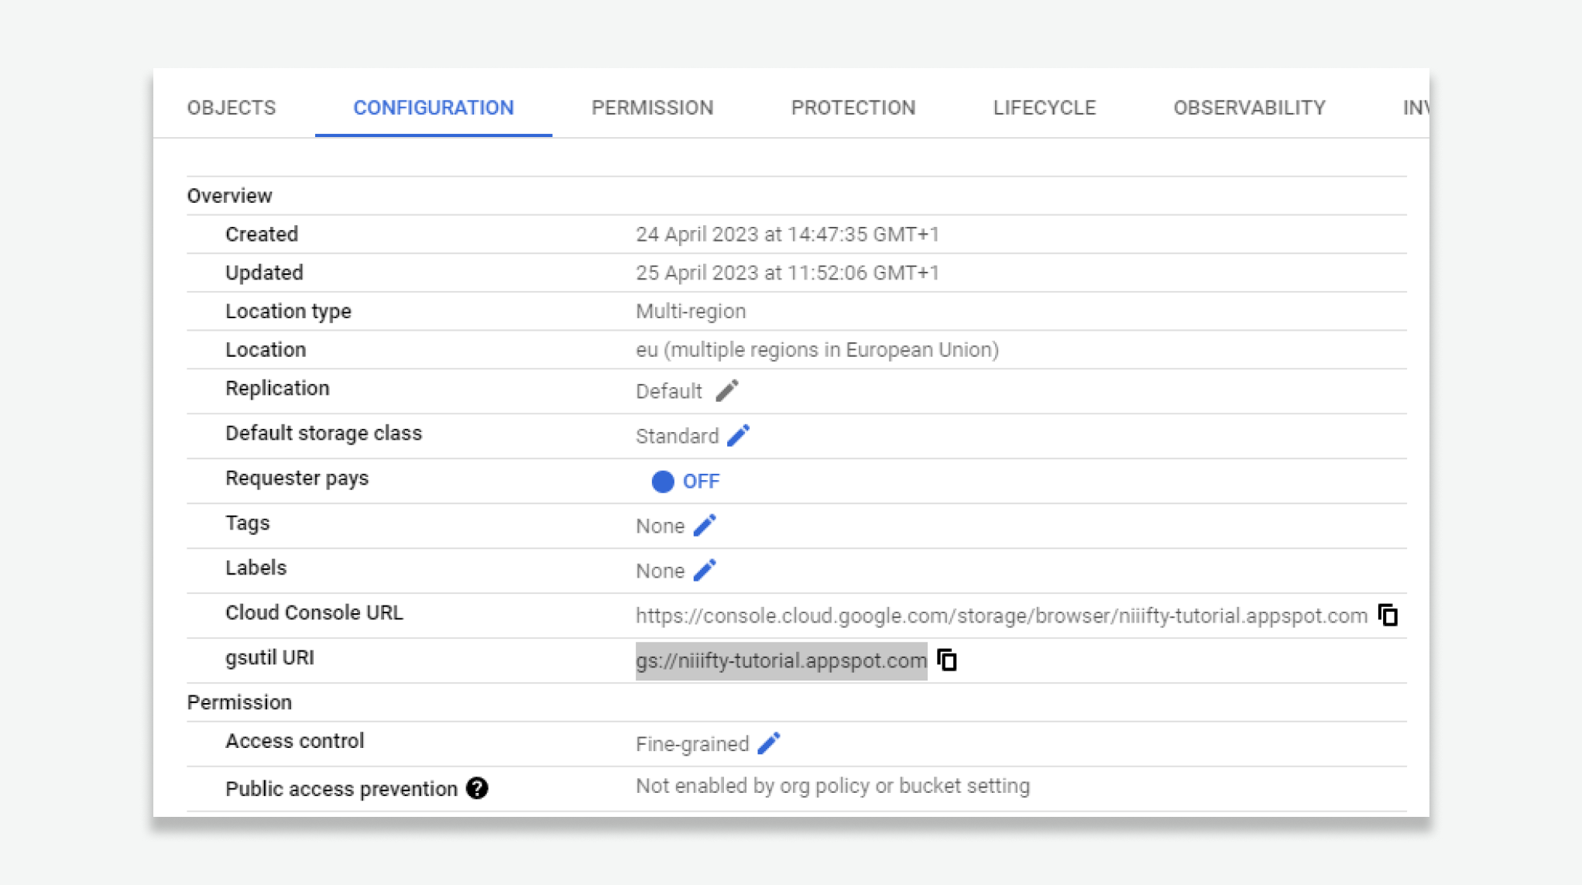The image size is (1582, 885).
Task: Switch to the Observability tab
Action: pyautogui.click(x=1249, y=107)
